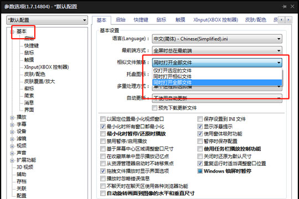This screenshot has width=299, height=199.
Task: Toggle Windows 锁屏时暂停 checkbox
Action: [x=200, y=171]
